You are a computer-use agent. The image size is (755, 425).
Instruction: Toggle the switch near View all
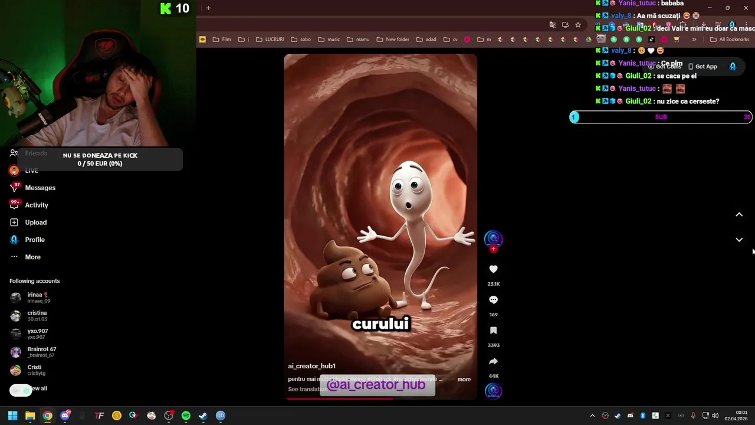21,390
